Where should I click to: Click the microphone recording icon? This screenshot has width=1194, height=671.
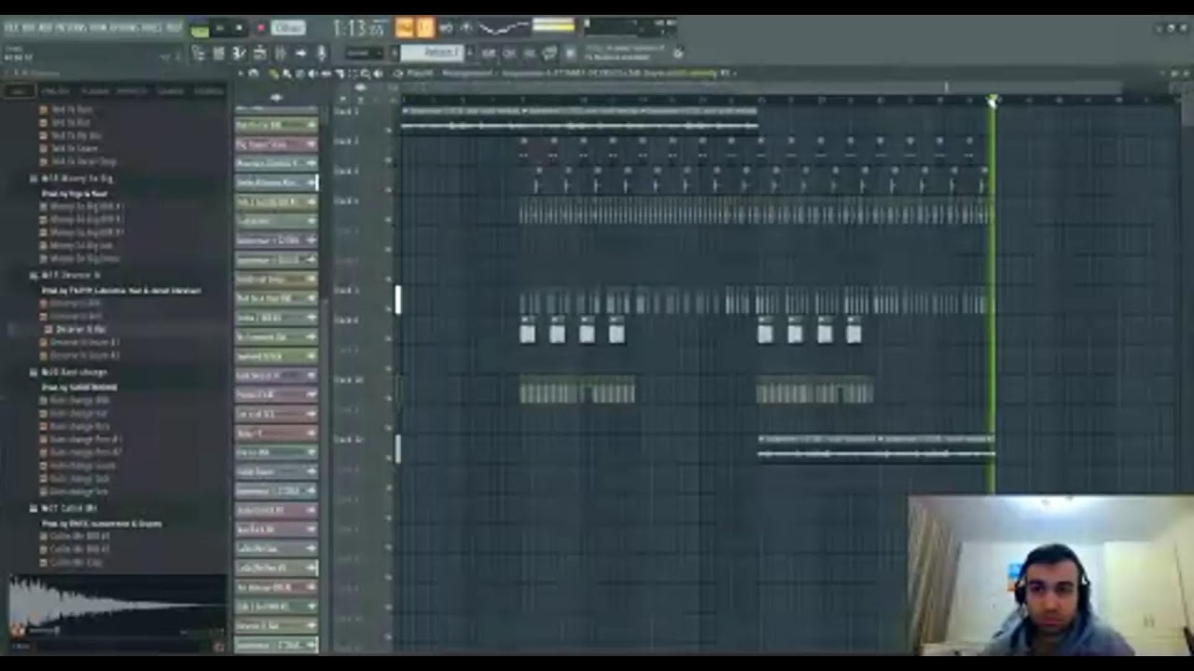[322, 54]
